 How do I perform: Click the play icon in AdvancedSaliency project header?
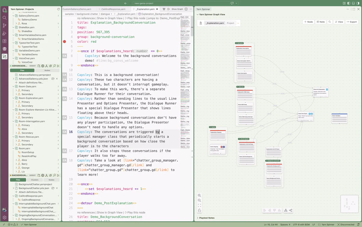click(x=58, y=66)
